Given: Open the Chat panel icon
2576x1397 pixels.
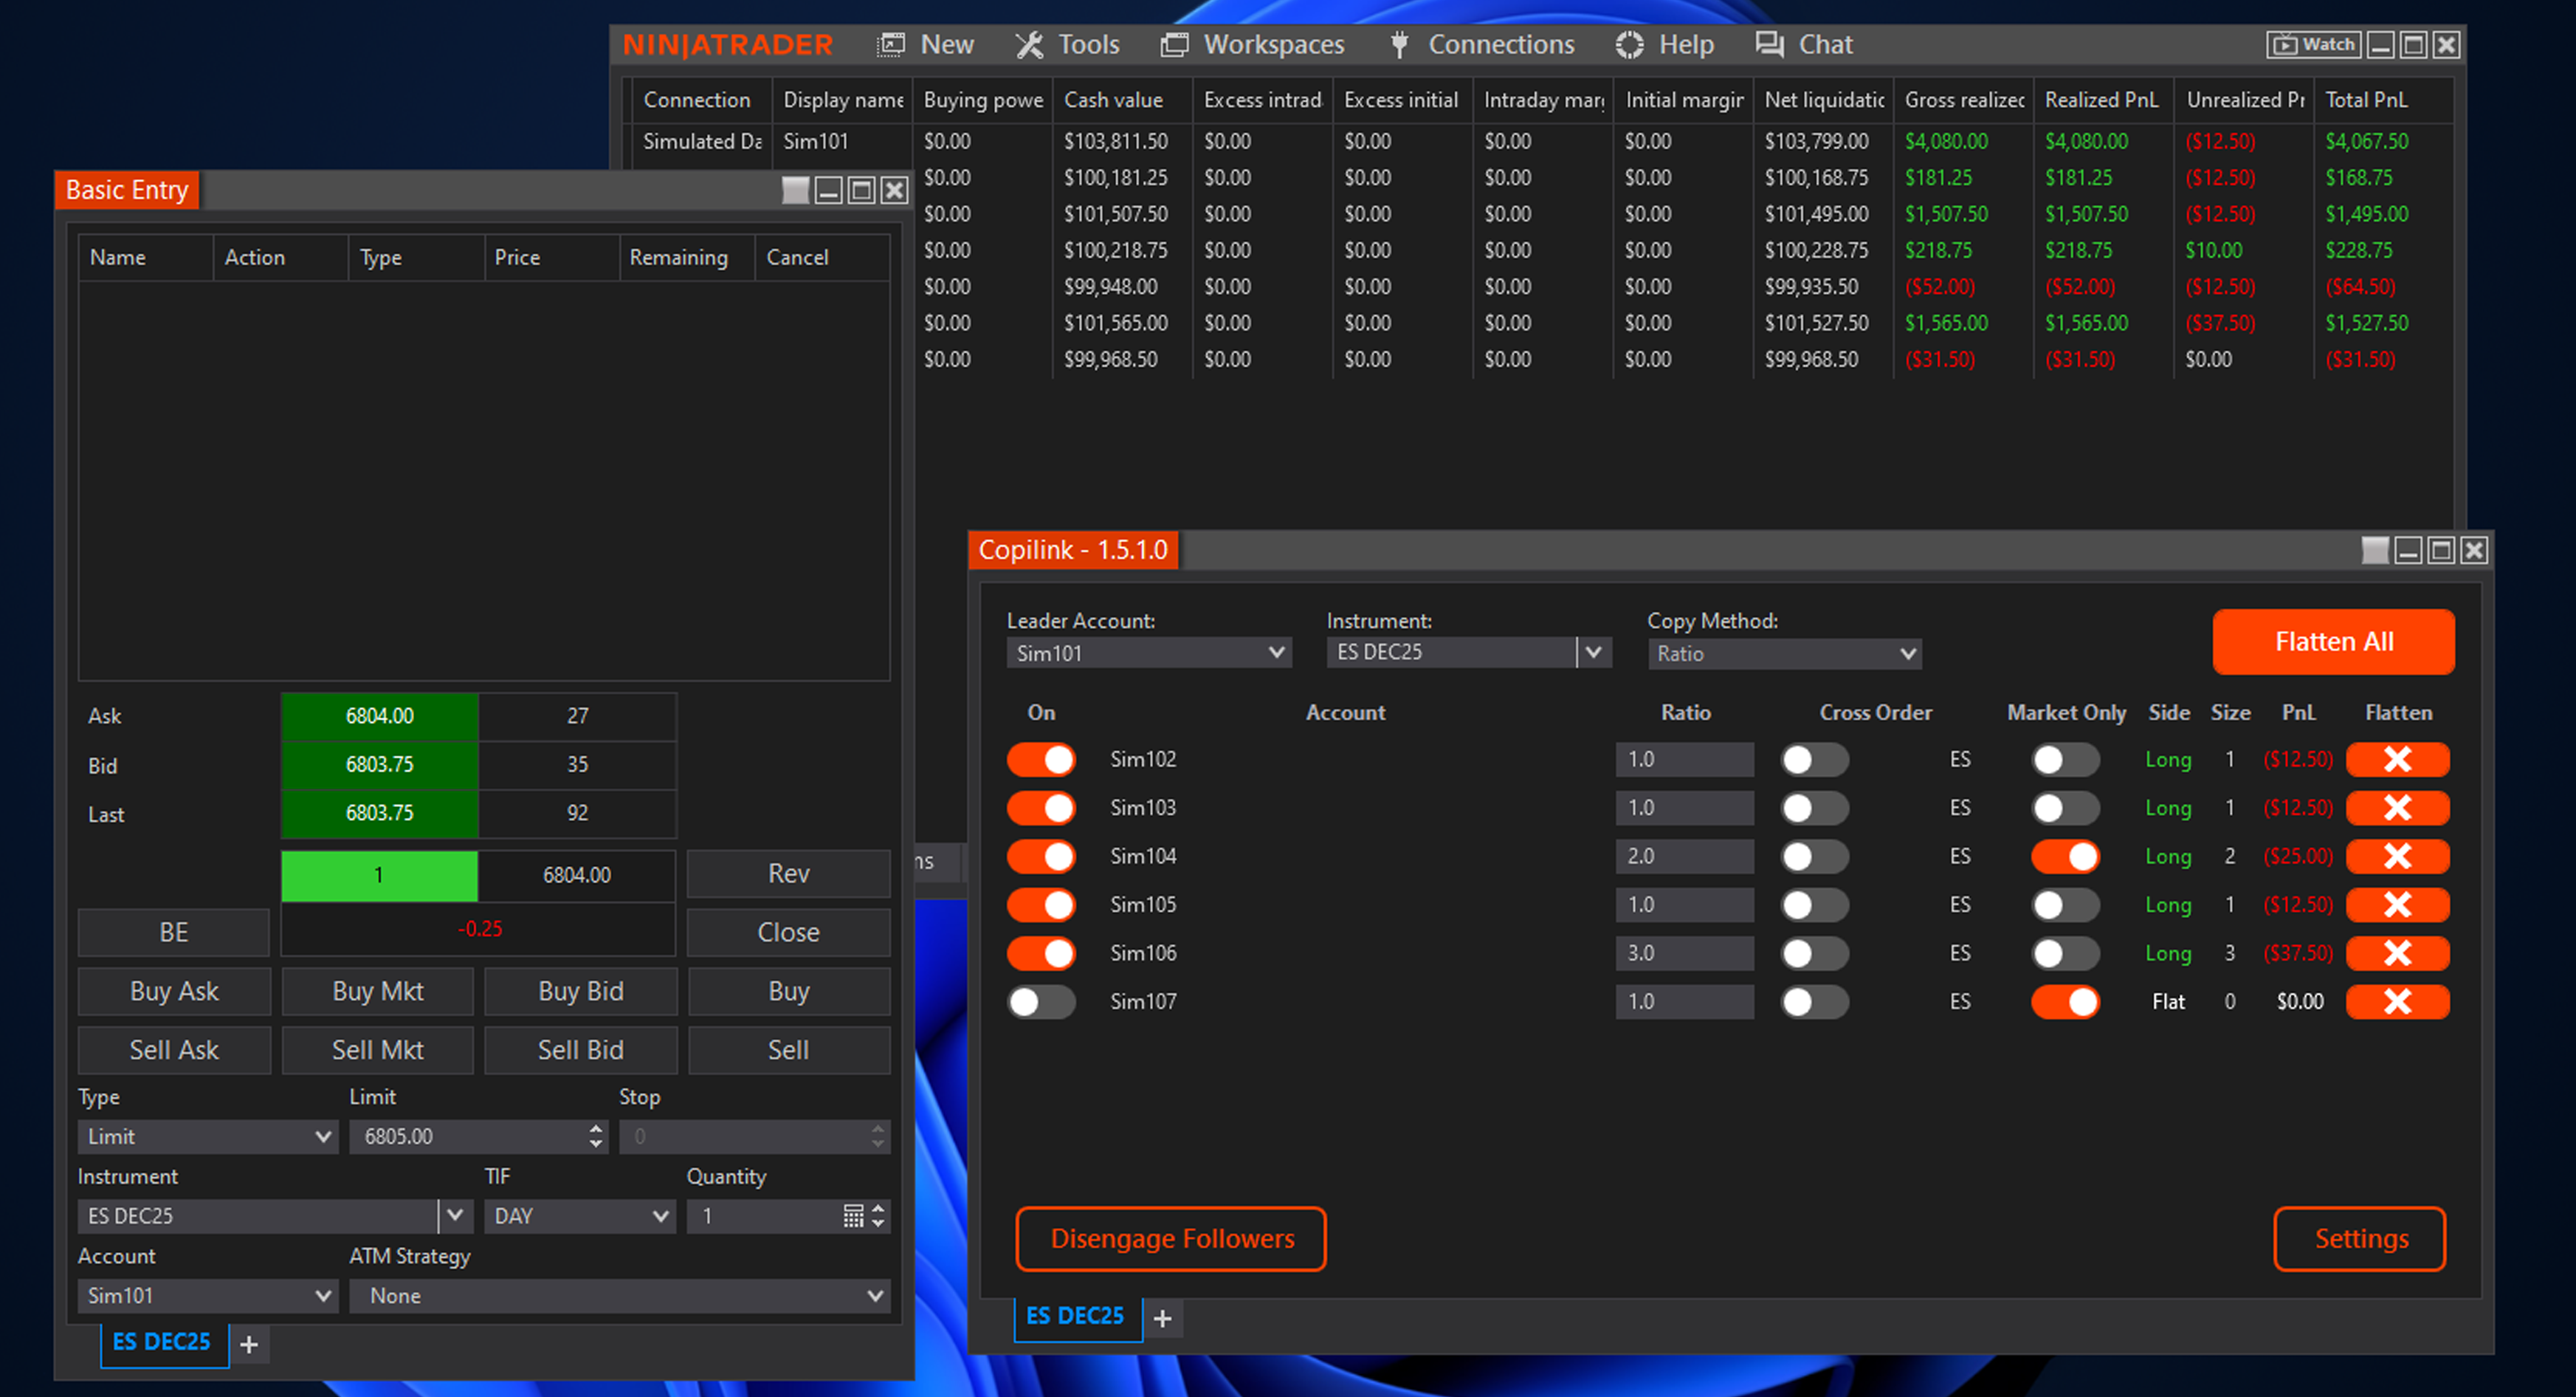Looking at the screenshot, I should [1769, 44].
